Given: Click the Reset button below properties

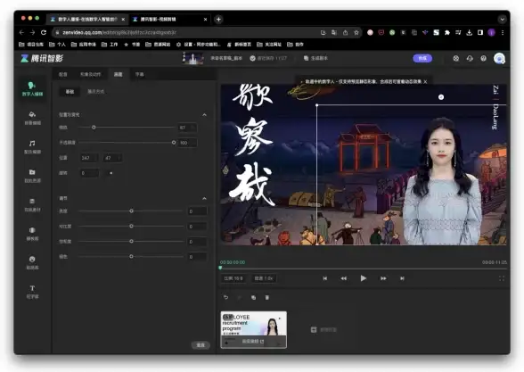Looking at the screenshot, I should click(x=201, y=345).
